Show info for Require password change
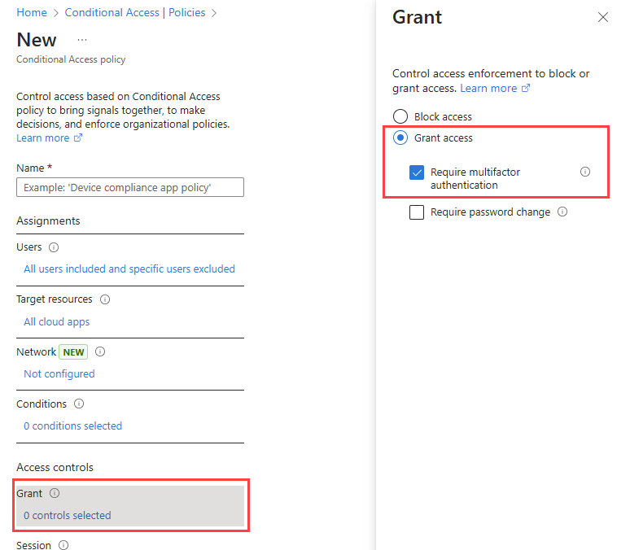 [x=562, y=212]
